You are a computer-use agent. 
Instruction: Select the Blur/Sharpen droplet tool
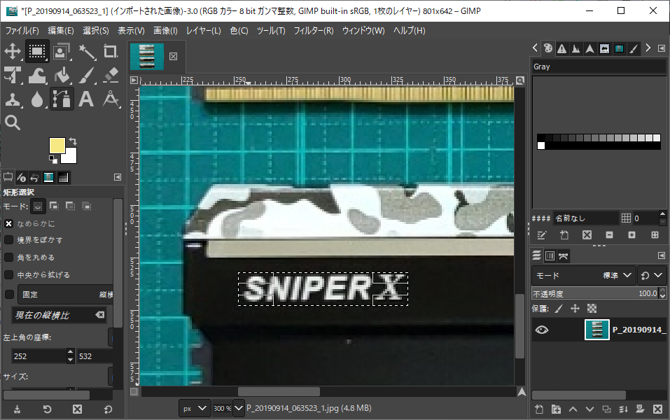[x=36, y=99]
